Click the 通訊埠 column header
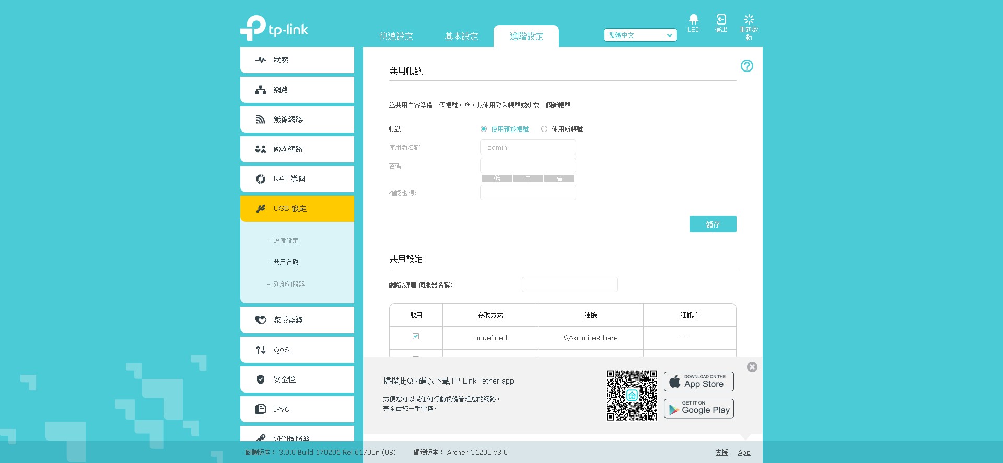The width and height of the screenshot is (1003, 463). 690,315
